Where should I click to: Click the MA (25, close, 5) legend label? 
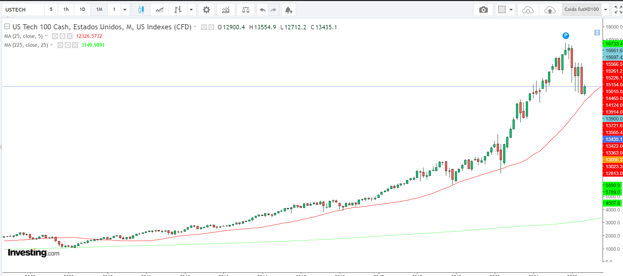[x=23, y=36]
